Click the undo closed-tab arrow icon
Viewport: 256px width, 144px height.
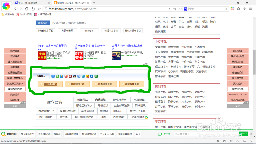(x=33, y=9)
